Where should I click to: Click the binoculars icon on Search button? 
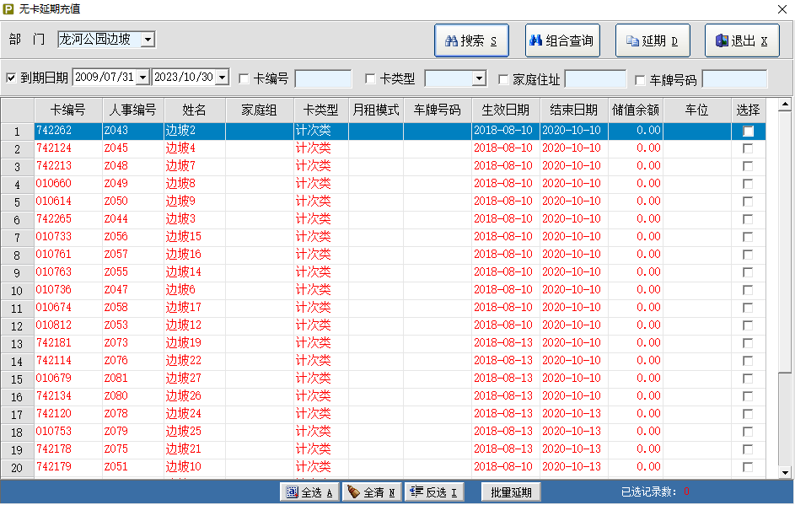click(x=451, y=40)
